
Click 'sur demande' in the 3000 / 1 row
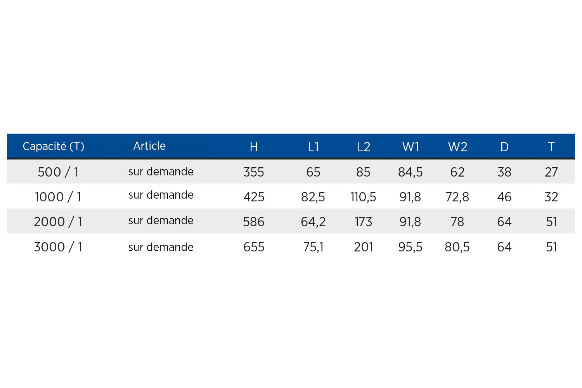[161, 247]
